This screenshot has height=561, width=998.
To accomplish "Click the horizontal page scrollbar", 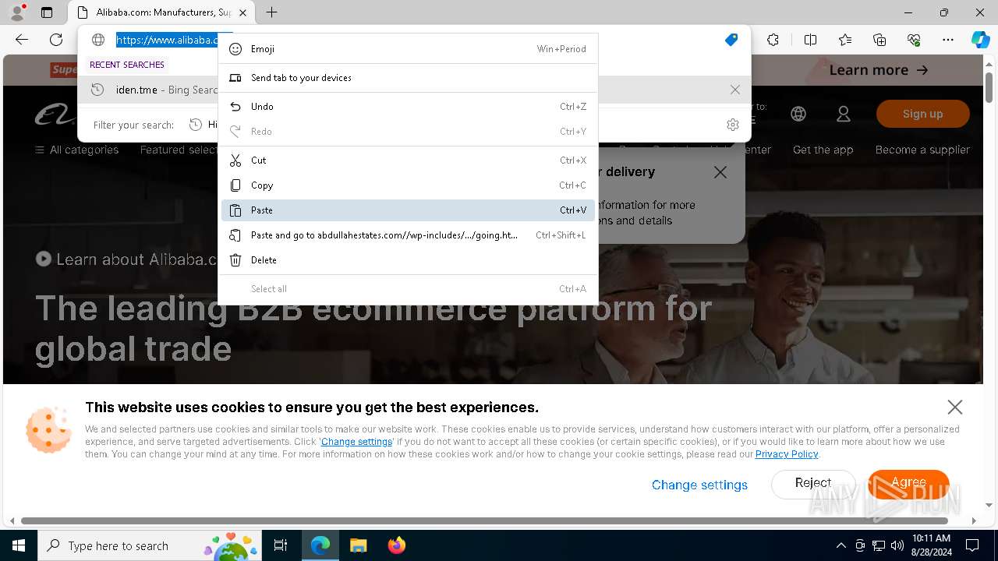I will coord(483,520).
